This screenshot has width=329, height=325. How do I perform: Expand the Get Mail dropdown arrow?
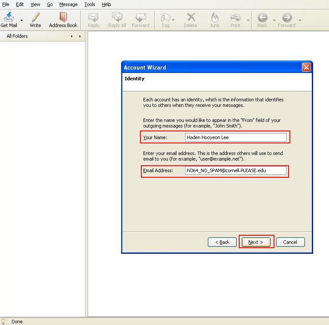point(21,20)
